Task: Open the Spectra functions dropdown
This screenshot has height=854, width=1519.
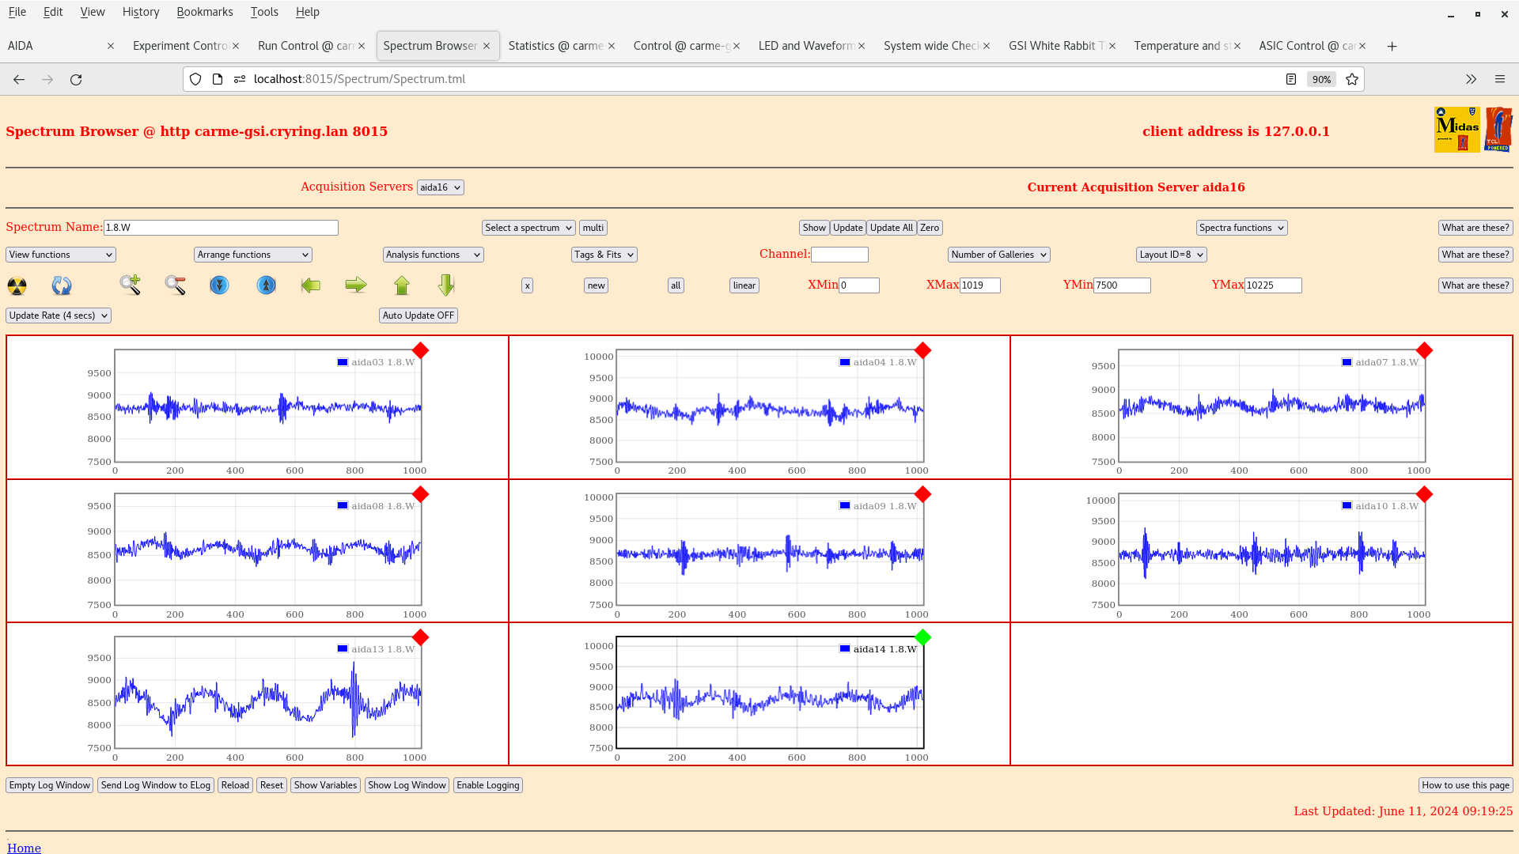Action: (x=1241, y=228)
